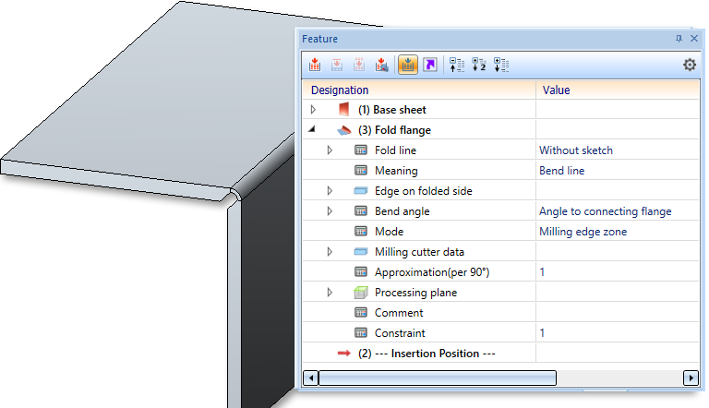Select the Fold line row label

point(395,150)
